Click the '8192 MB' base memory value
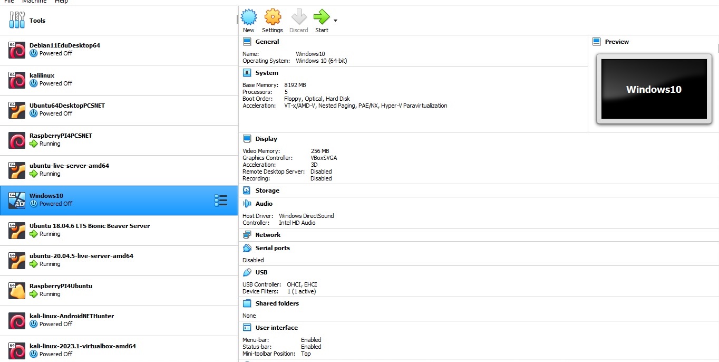The width and height of the screenshot is (719, 362). 295,85
